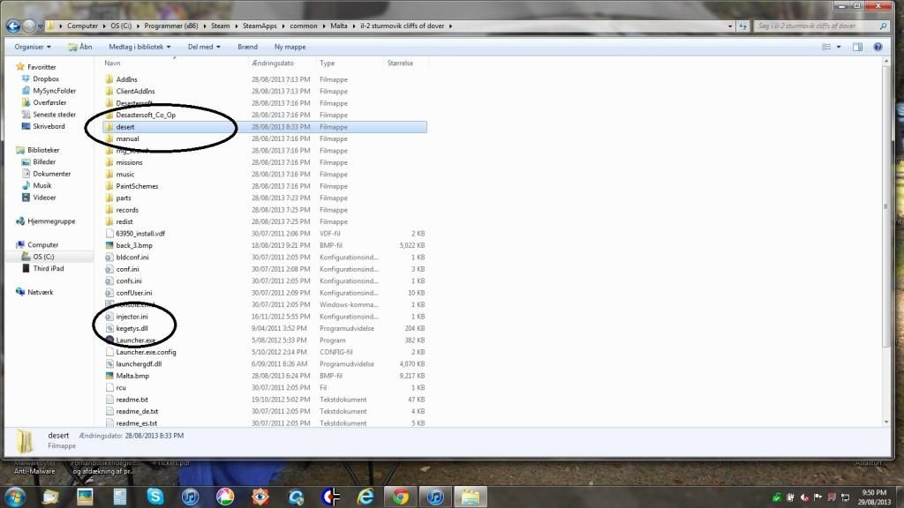The height and width of the screenshot is (508, 904).
Task: Select the Steam breadcrumb in address bar
Action: [220, 26]
